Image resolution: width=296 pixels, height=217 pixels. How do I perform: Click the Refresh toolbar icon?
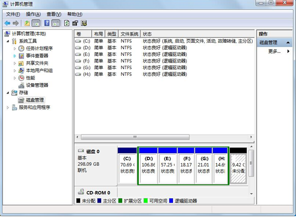[67, 23]
